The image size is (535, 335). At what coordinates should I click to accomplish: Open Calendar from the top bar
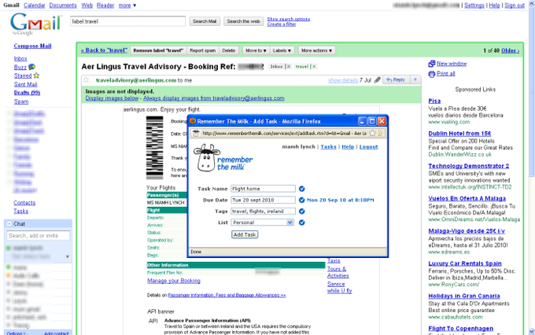[x=34, y=6]
